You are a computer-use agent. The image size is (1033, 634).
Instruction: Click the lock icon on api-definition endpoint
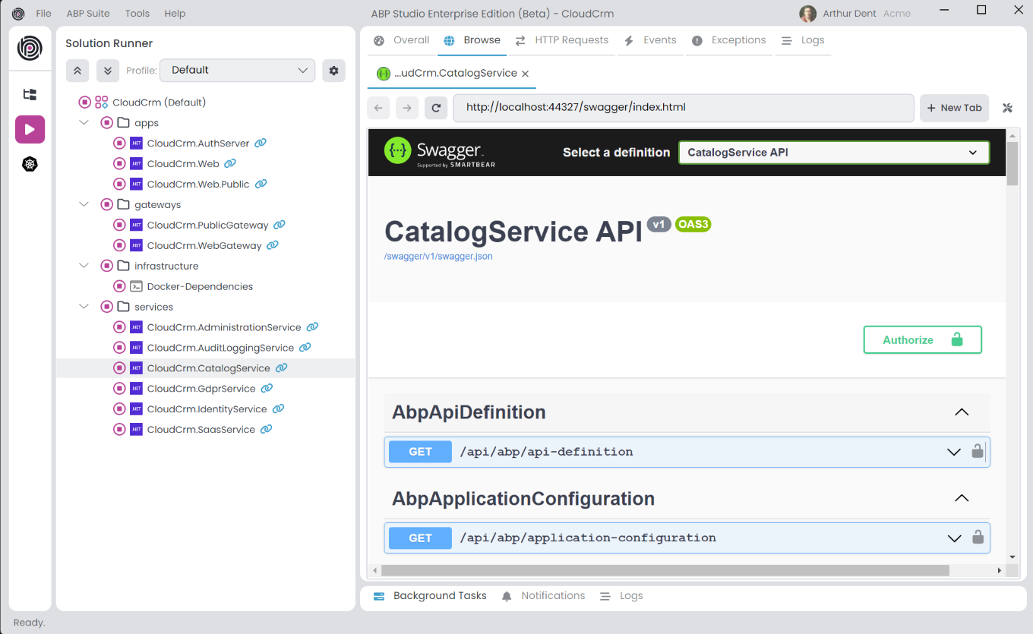(x=978, y=451)
